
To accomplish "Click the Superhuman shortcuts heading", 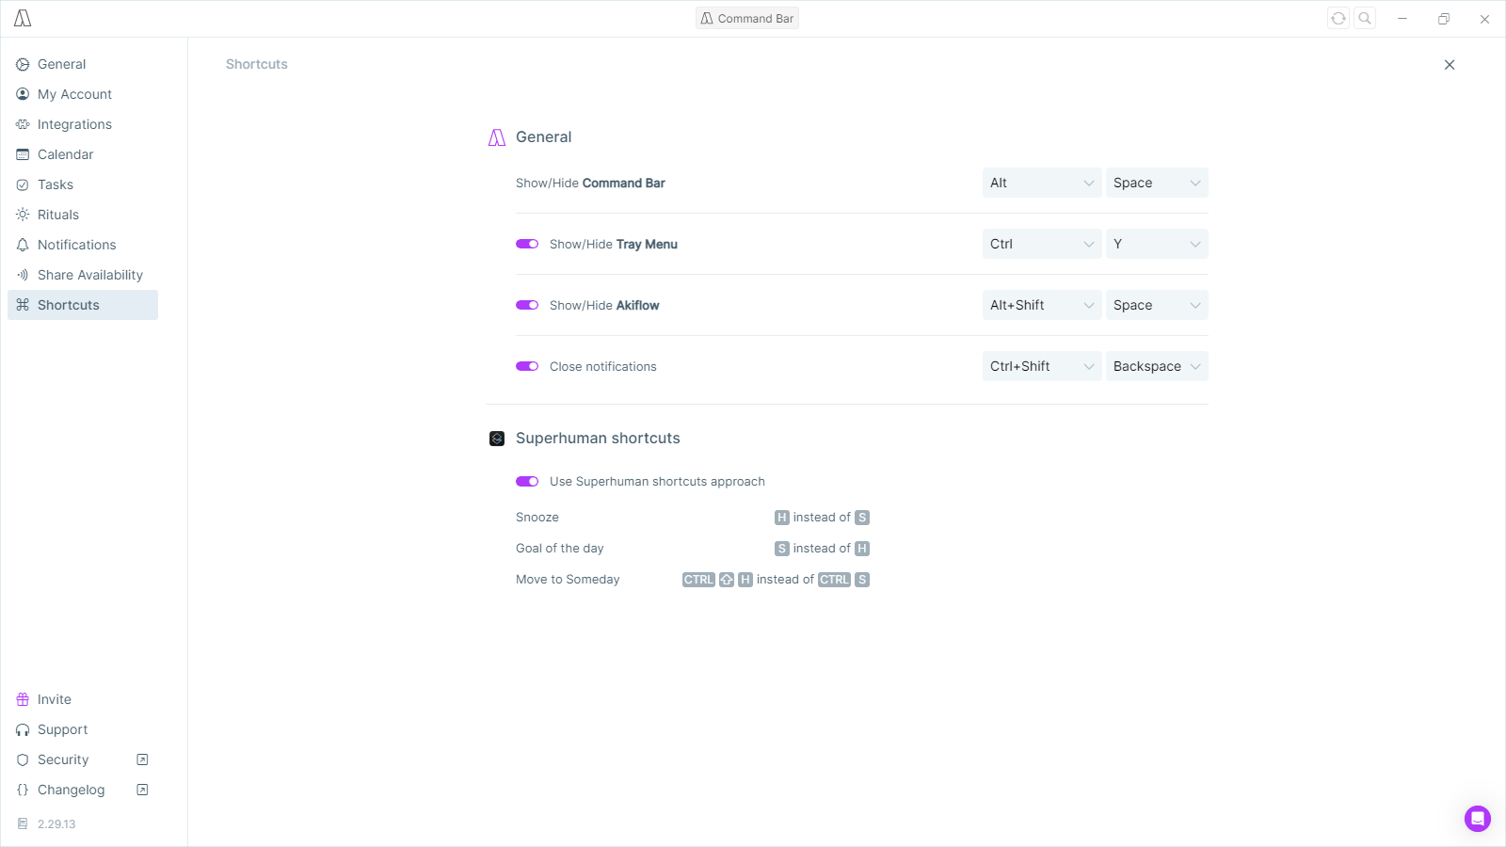I will tap(598, 439).
